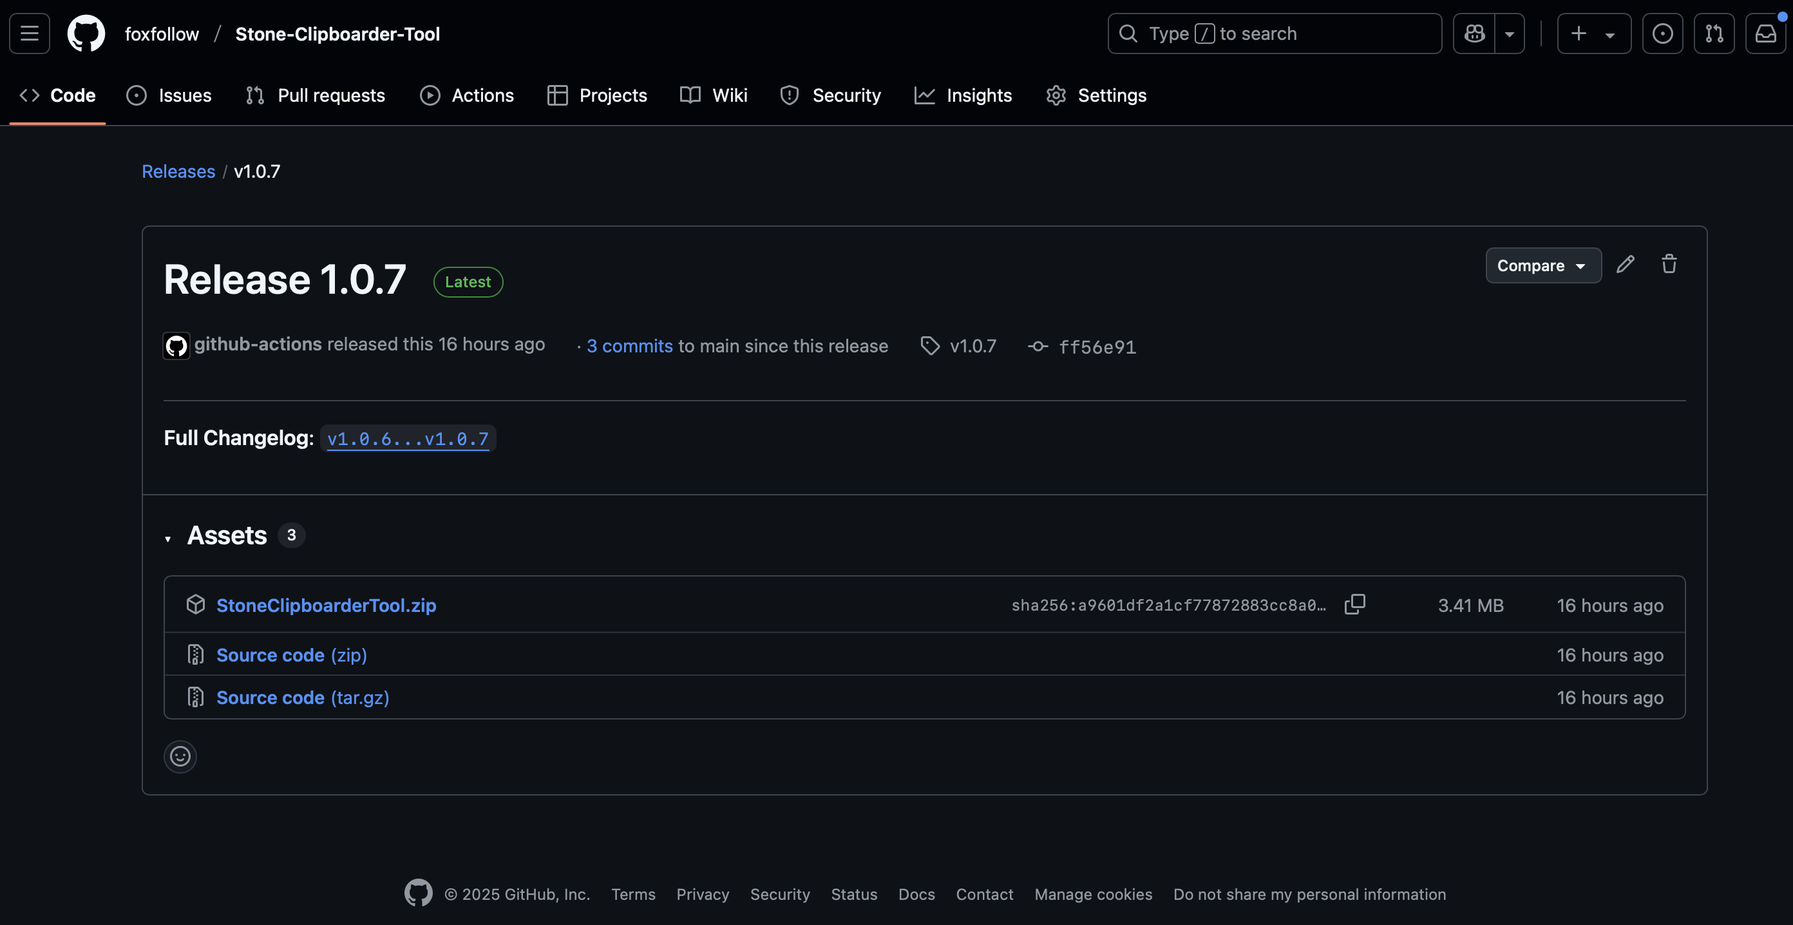Click the 3.41 MB file size
The image size is (1793, 925).
(x=1471, y=606)
